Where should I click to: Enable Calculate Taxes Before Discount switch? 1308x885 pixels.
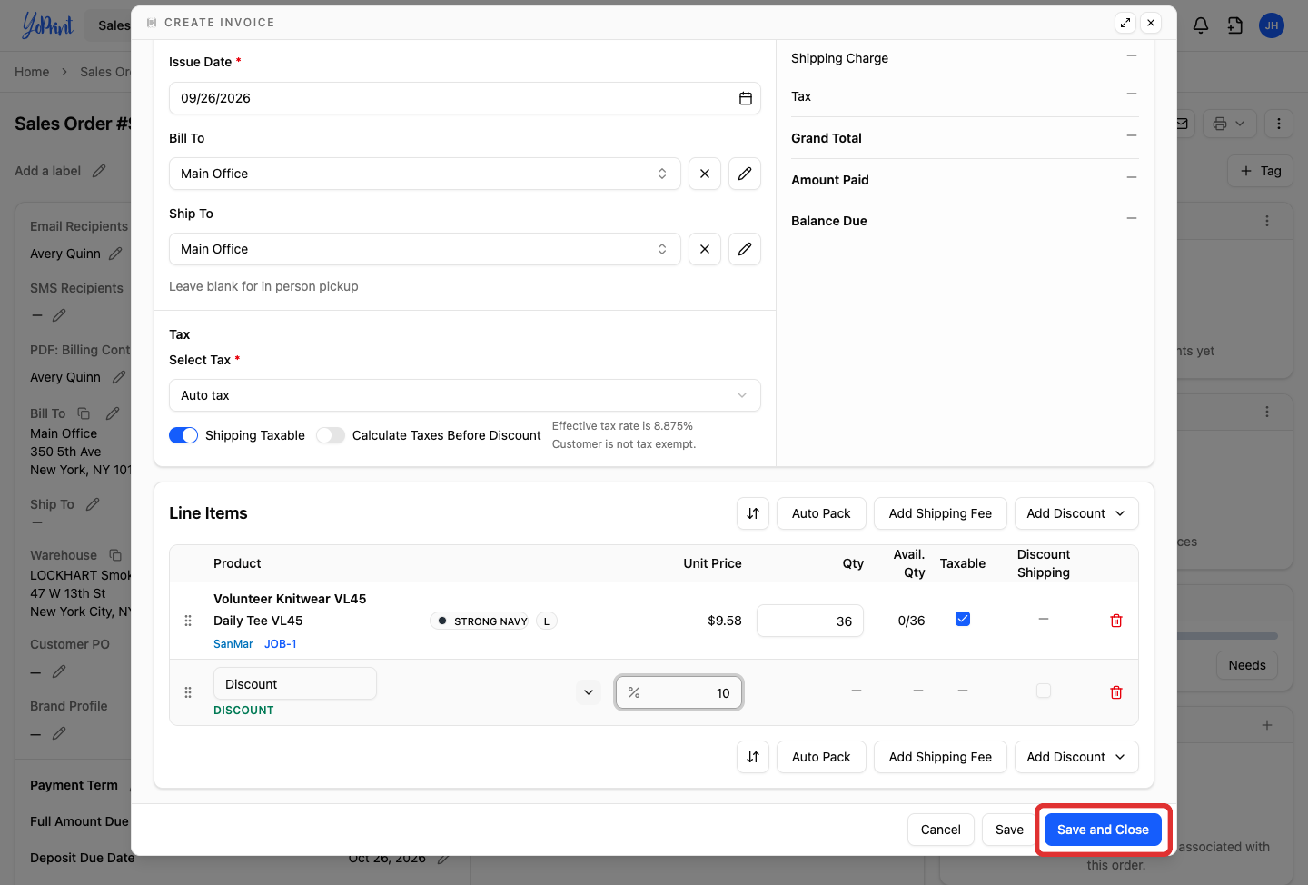[x=331, y=435]
